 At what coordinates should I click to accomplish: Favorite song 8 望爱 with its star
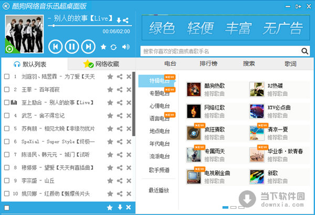tap(110, 168)
